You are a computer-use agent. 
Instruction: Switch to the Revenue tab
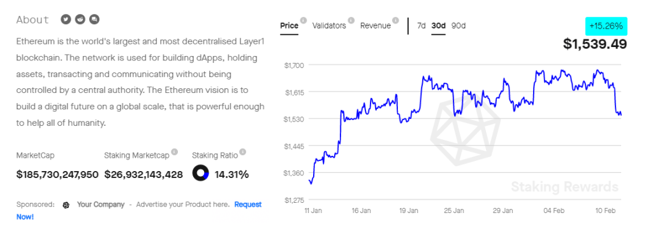pyautogui.click(x=375, y=25)
